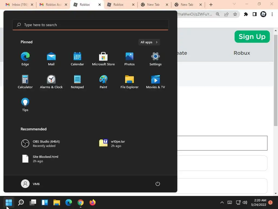Screen dimensions: 278x209
Task: Switch to Chrome on the taskbar
Action: pyautogui.click(x=80, y=202)
